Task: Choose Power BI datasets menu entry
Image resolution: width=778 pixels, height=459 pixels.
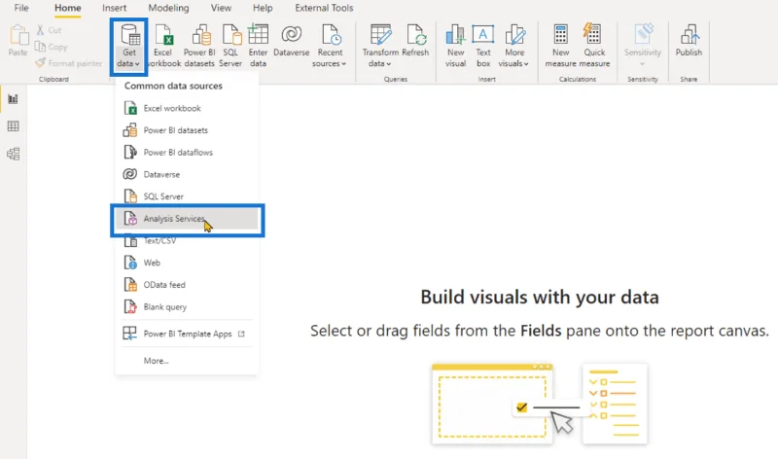Action: 187,130
